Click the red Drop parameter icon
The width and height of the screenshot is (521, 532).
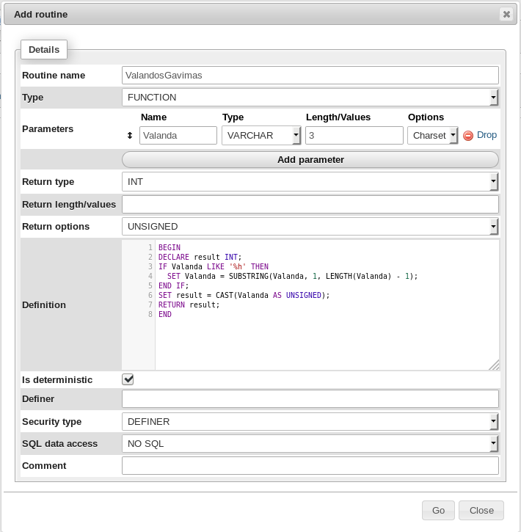click(468, 136)
